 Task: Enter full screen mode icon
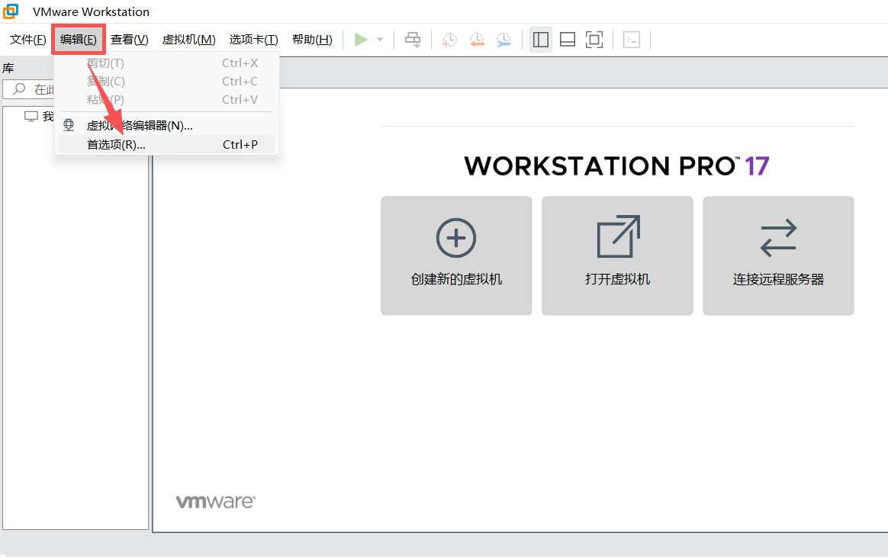tap(594, 40)
